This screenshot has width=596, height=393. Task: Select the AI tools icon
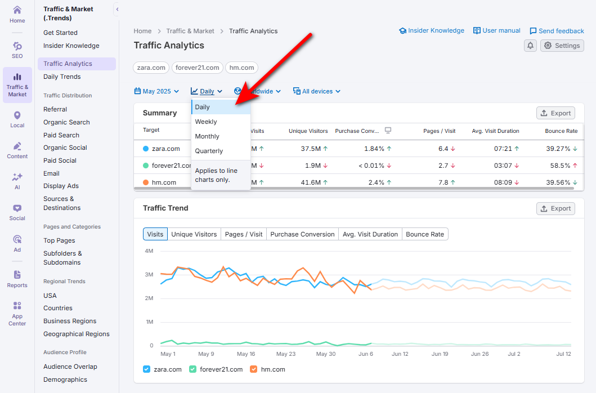(17, 179)
